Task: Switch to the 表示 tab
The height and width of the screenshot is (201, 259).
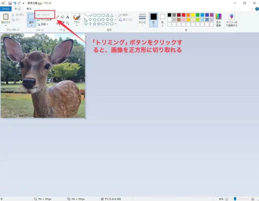Action: pos(29,8)
